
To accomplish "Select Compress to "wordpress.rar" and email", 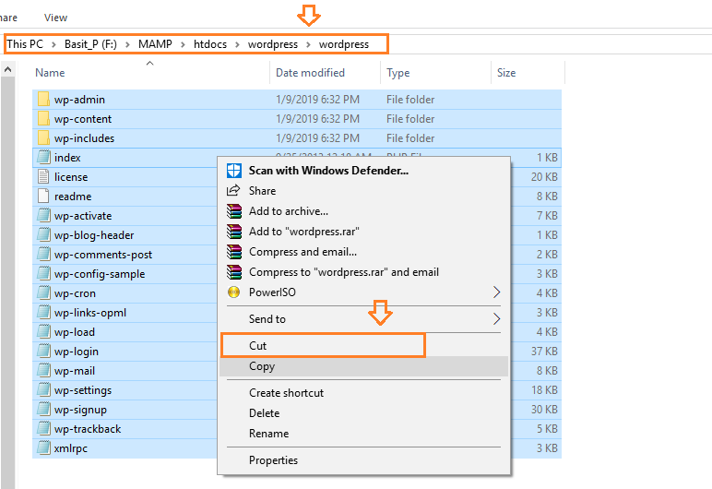I will point(363,272).
